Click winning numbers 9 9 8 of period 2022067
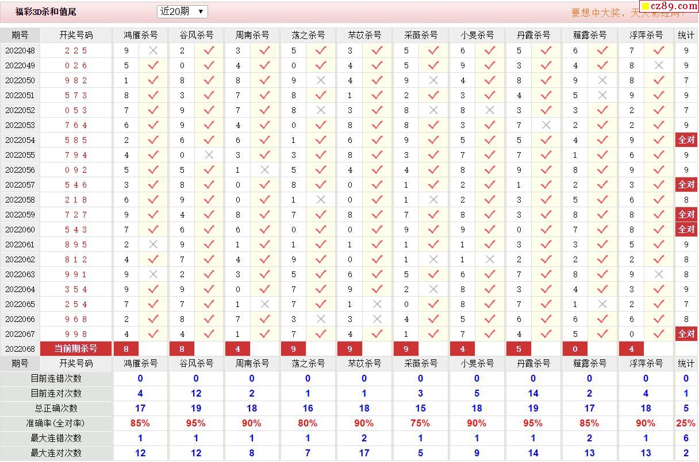Image resolution: width=699 pixels, height=462 pixels. (76, 334)
